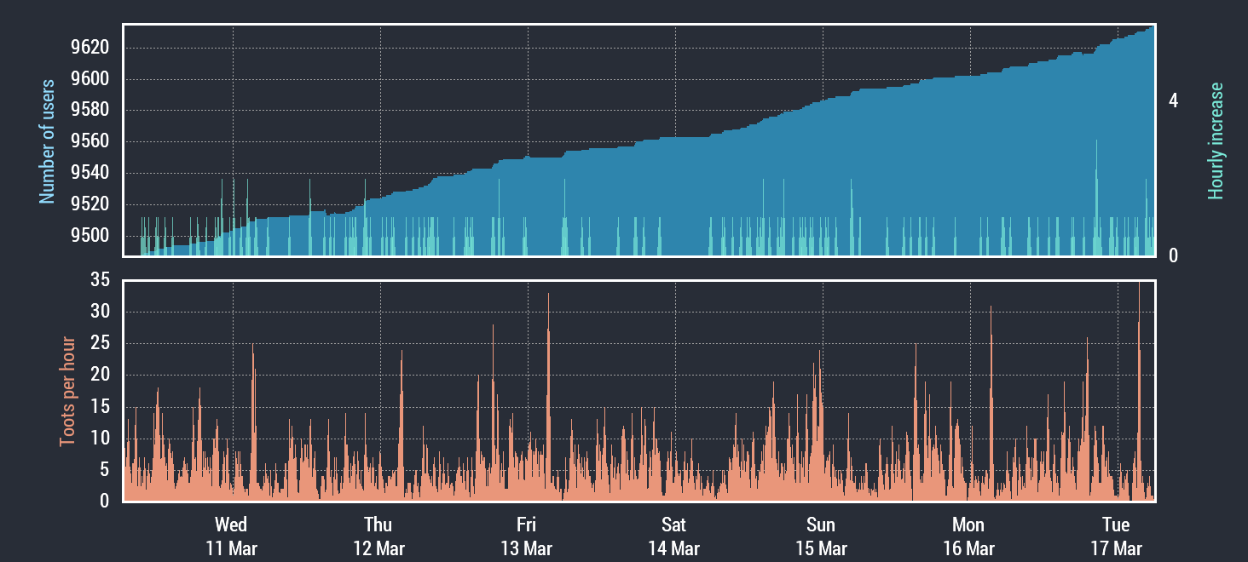Select the Sat 14 Mar date label
The image size is (1248, 562).
673,536
